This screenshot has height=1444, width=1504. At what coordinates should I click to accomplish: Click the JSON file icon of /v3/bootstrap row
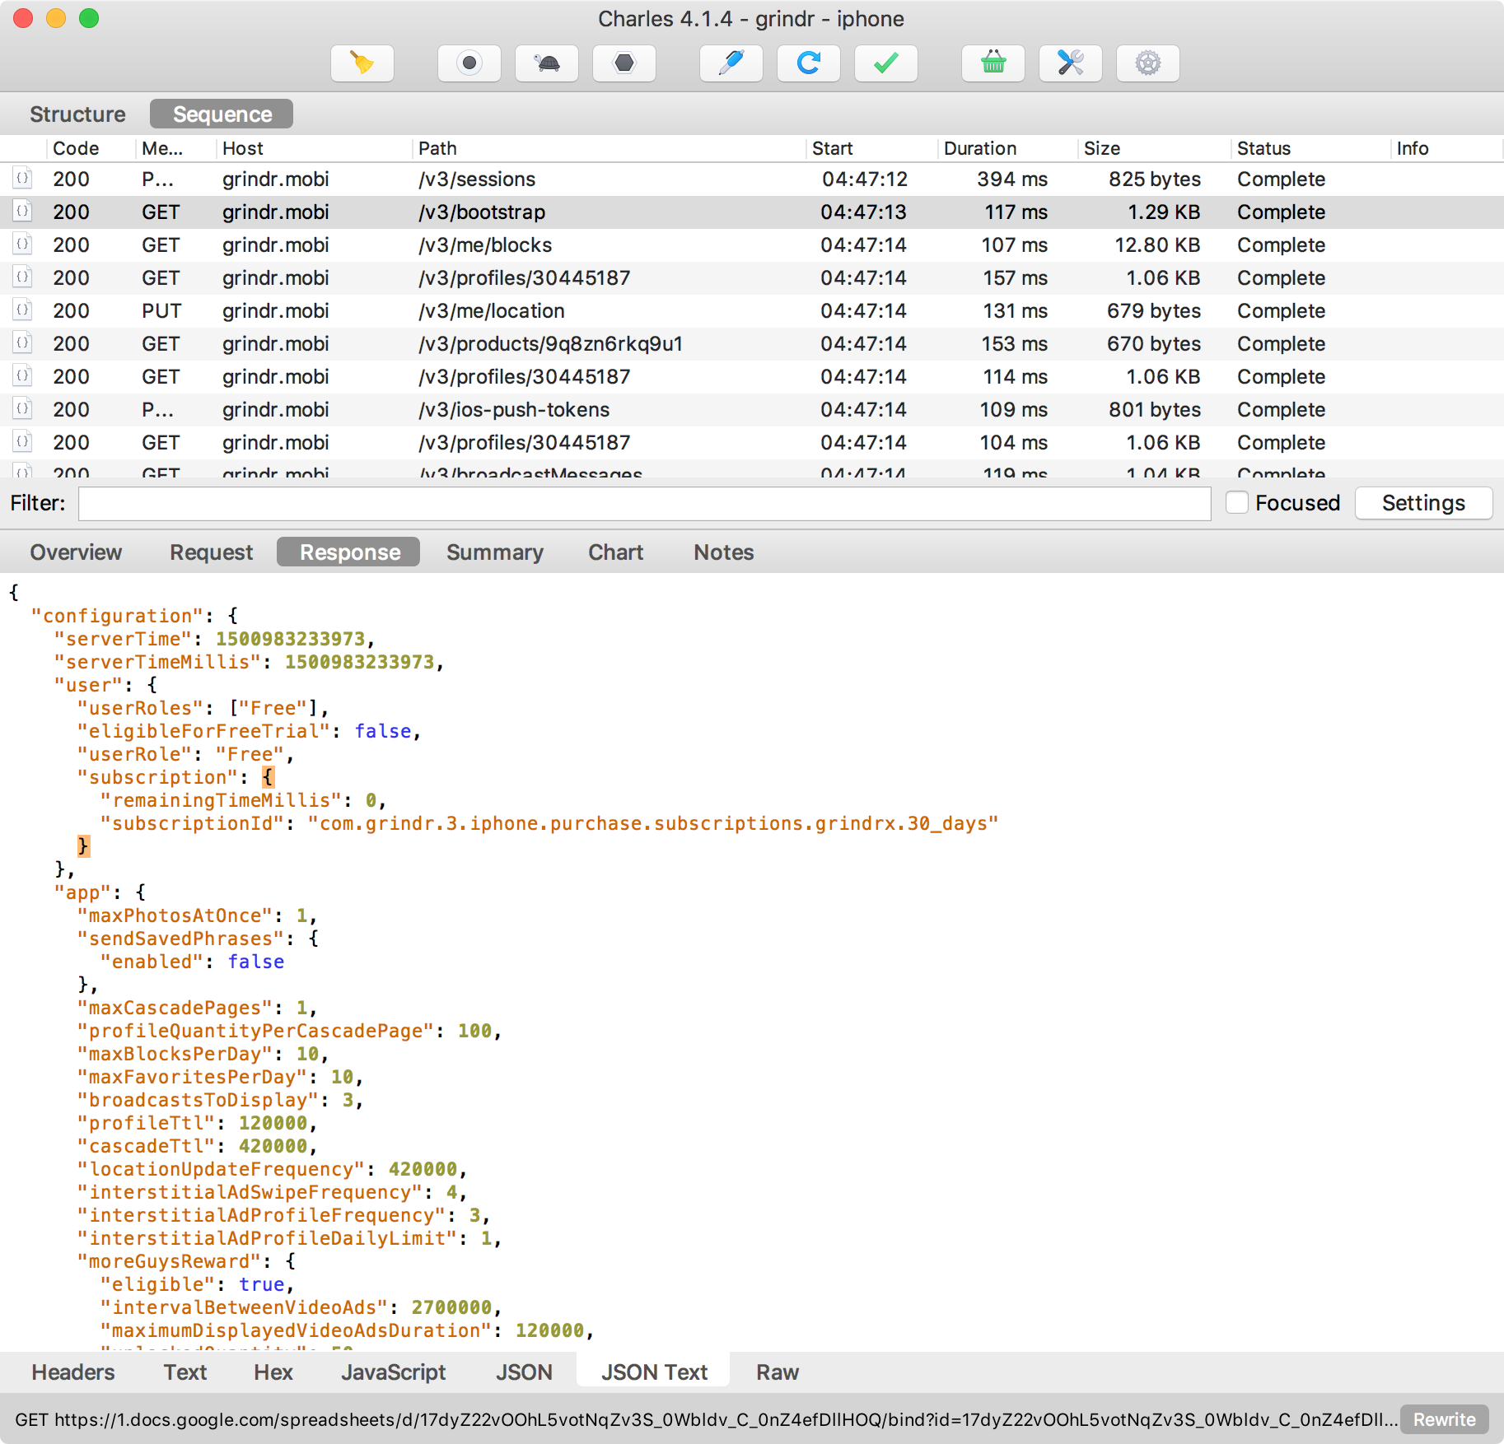23,212
